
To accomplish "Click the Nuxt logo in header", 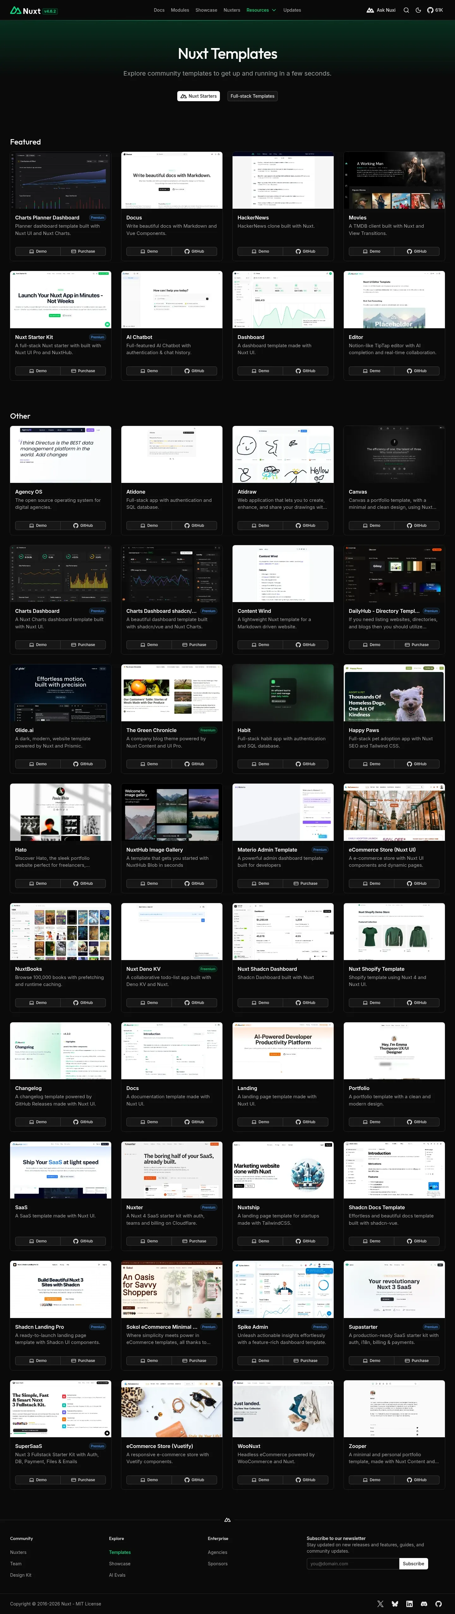I will 25,11.
